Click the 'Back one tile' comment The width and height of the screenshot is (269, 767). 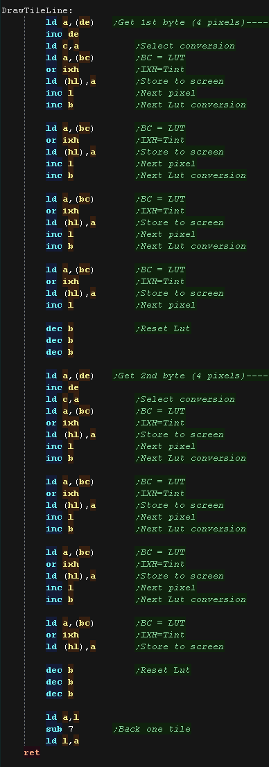tap(152, 729)
